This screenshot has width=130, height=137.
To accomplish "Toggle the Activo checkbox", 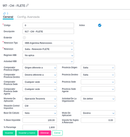I will point(99,25).
